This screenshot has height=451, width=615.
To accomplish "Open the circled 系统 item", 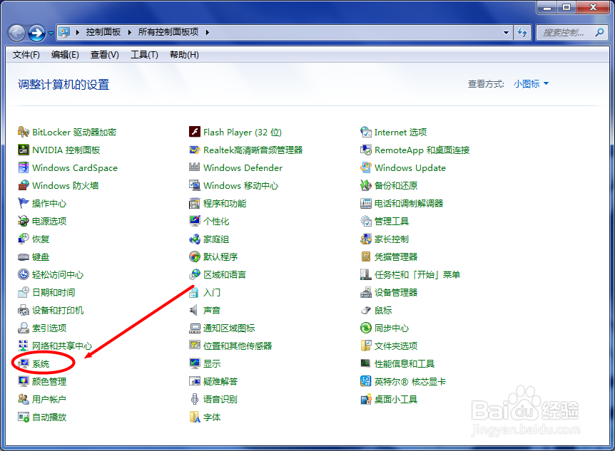I will 41,363.
